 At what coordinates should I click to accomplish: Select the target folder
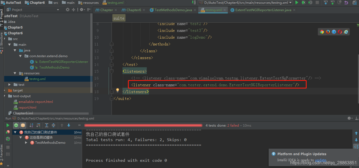tap(18, 90)
